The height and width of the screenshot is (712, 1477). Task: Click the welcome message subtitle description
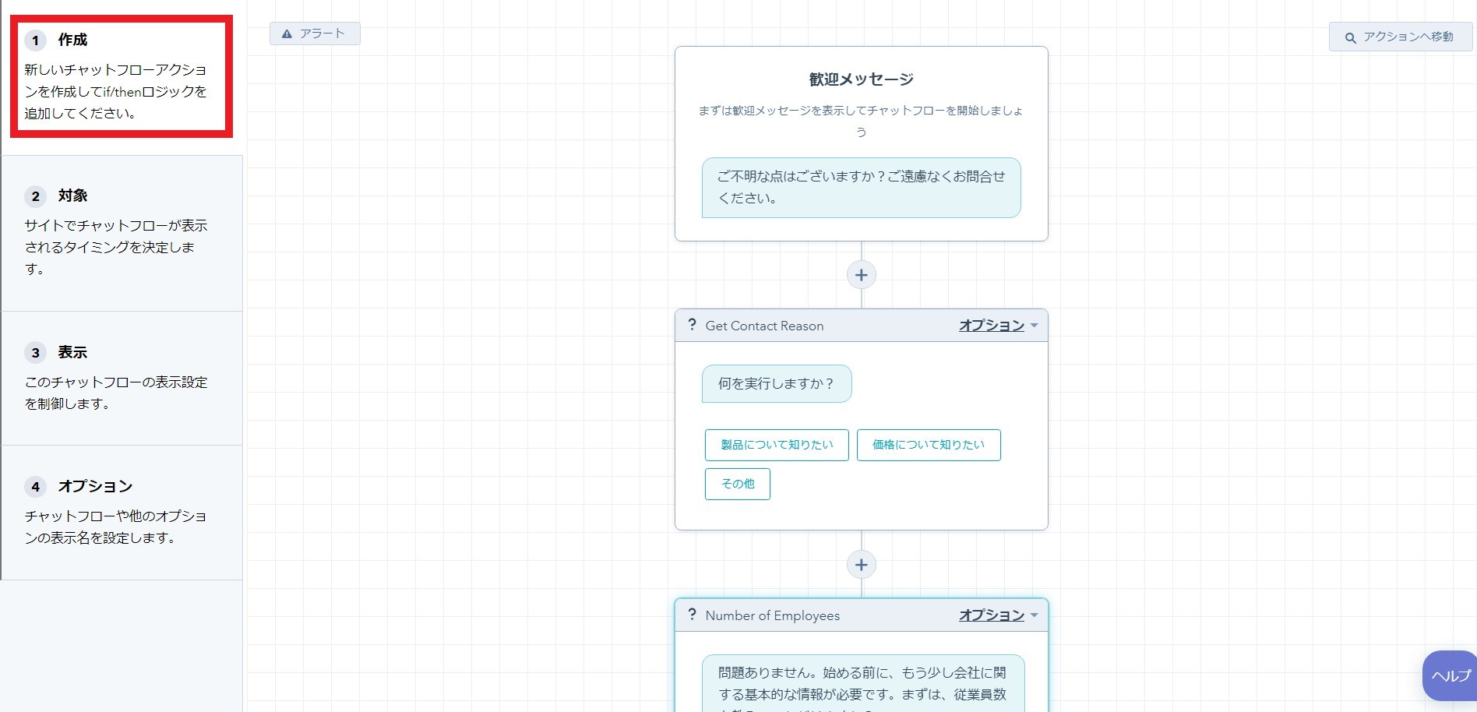[x=861, y=122]
